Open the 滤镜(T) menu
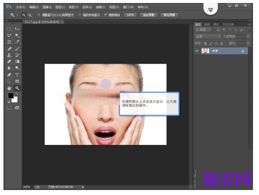 coord(100,7)
